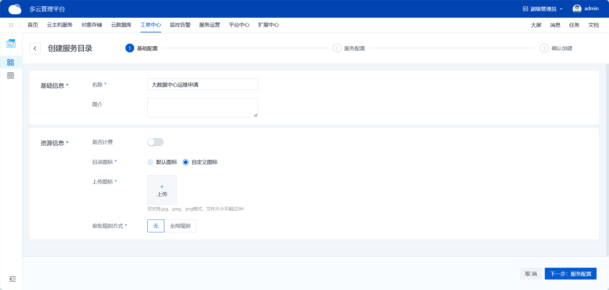Click the admin avatar icon
The height and width of the screenshot is (290, 609).
577,9
